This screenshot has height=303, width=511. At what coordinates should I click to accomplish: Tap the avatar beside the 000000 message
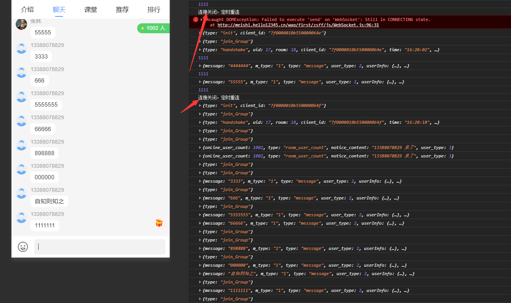(21, 169)
